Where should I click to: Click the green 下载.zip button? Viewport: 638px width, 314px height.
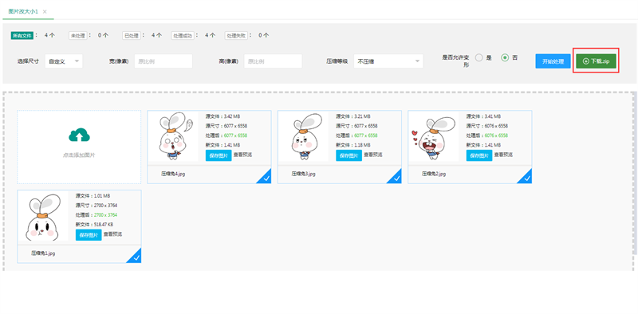tap(596, 61)
